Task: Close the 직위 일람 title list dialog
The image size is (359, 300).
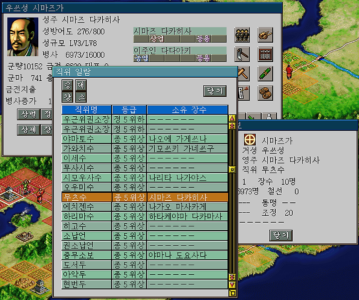Action: coord(215,91)
